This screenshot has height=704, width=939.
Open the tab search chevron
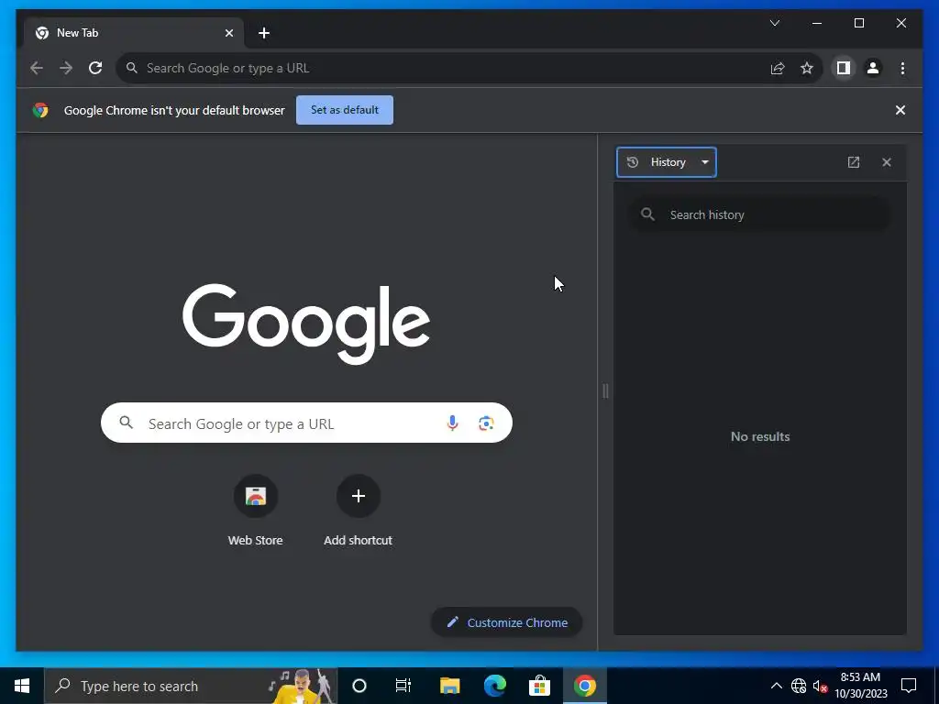pyautogui.click(x=774, y=23)
